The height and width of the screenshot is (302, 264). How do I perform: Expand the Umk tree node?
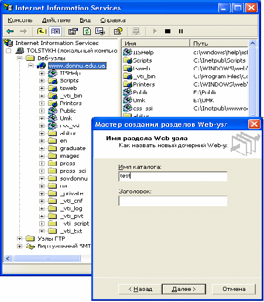click(x=42, y=119)
